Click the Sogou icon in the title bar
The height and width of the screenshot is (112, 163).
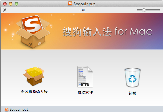point(70,4)
